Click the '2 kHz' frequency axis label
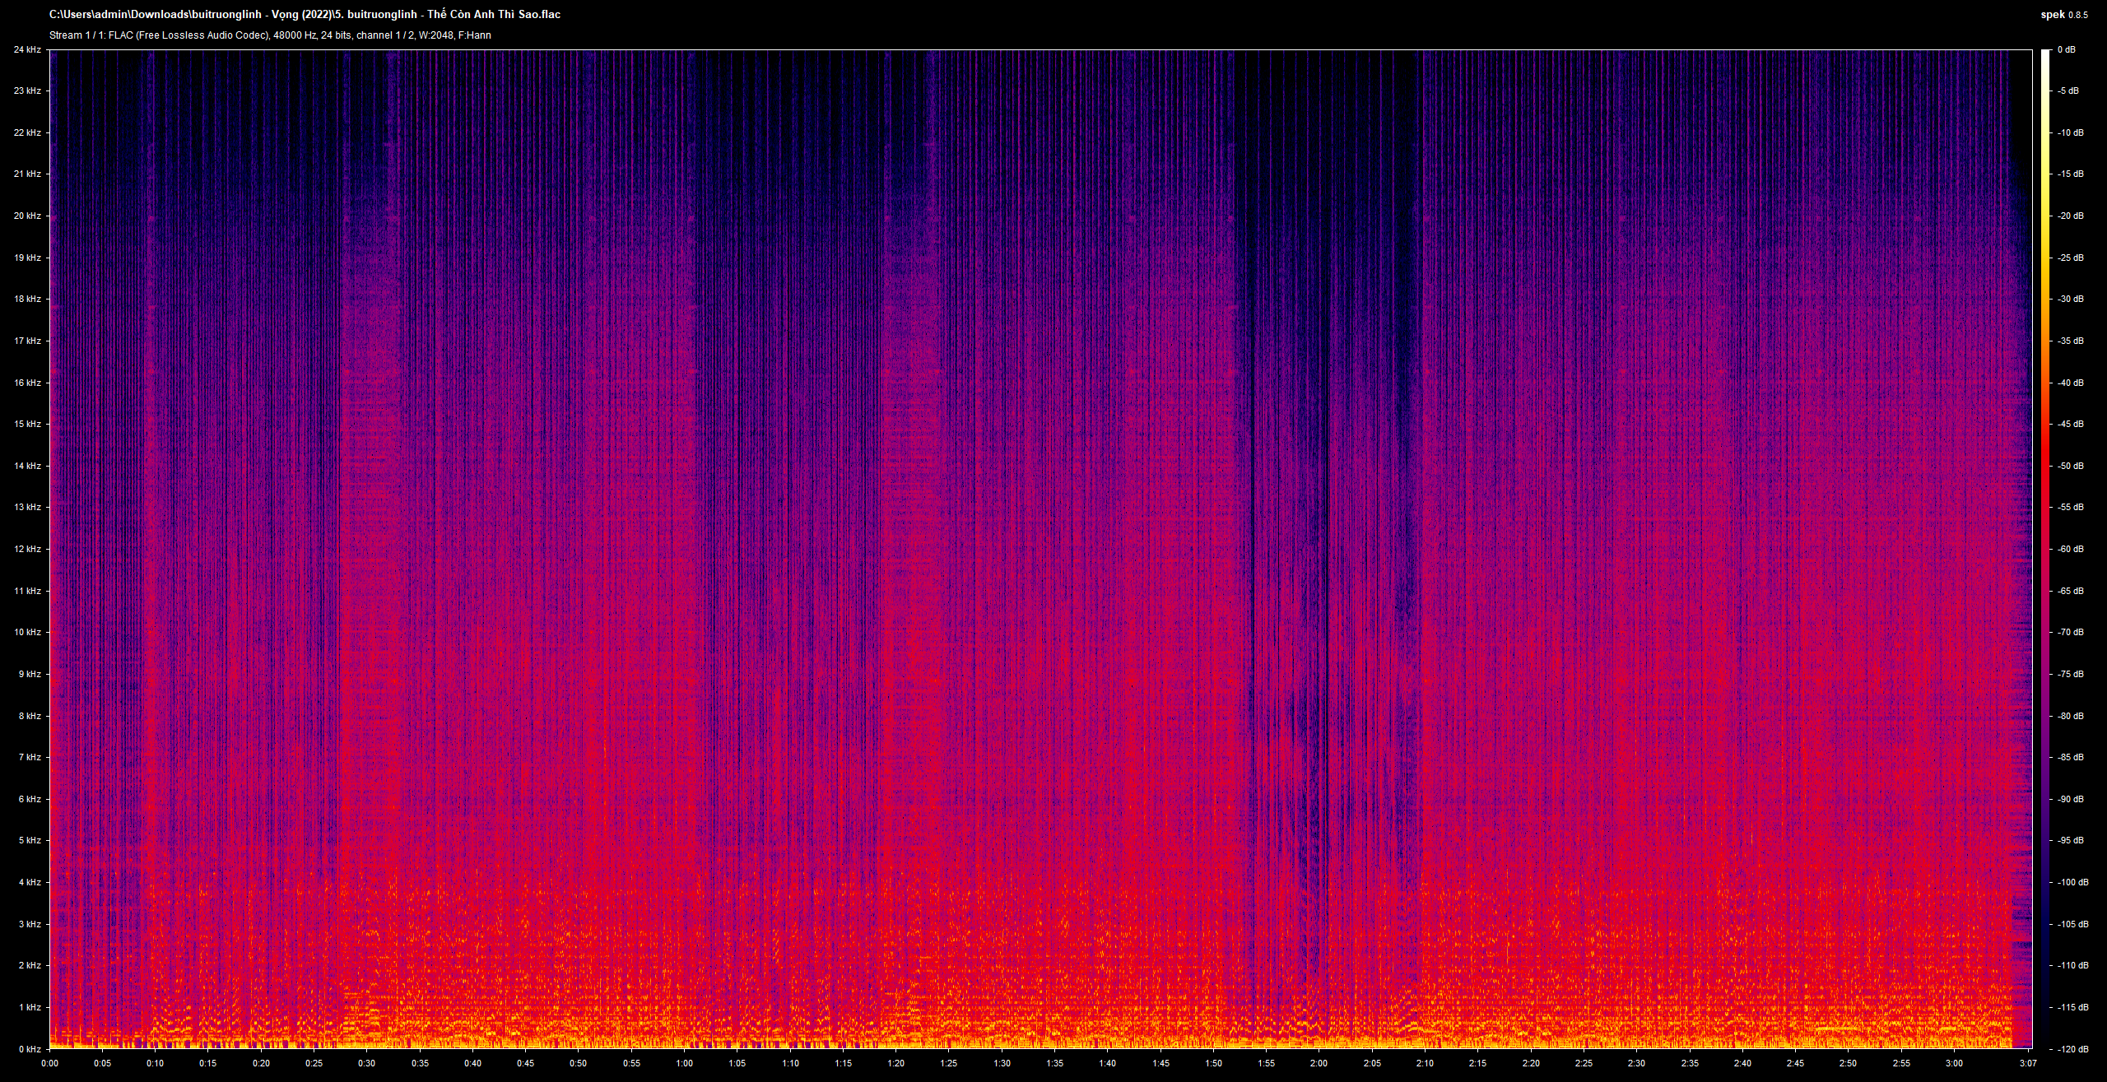The image size is (2107, 1082). [x=30, y=965]
